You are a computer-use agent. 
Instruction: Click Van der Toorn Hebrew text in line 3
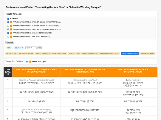point(85,101)
